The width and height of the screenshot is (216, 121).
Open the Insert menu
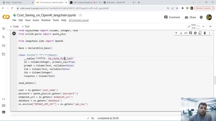tap(36, 20)
